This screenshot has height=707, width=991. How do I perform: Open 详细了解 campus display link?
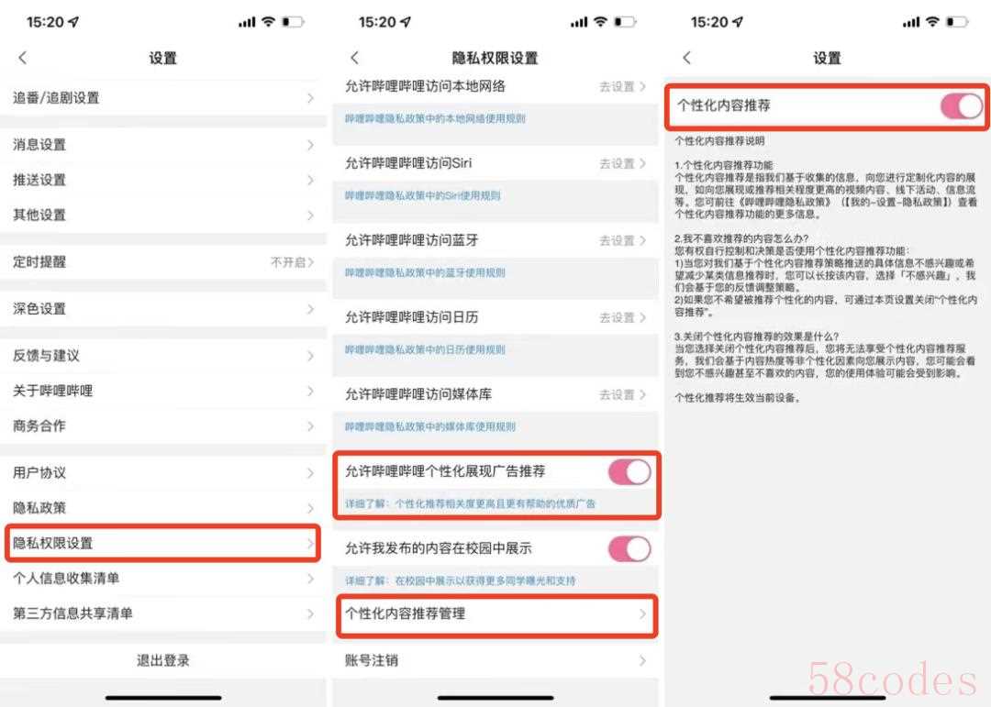pyautogui.click(x=460, y=580)
